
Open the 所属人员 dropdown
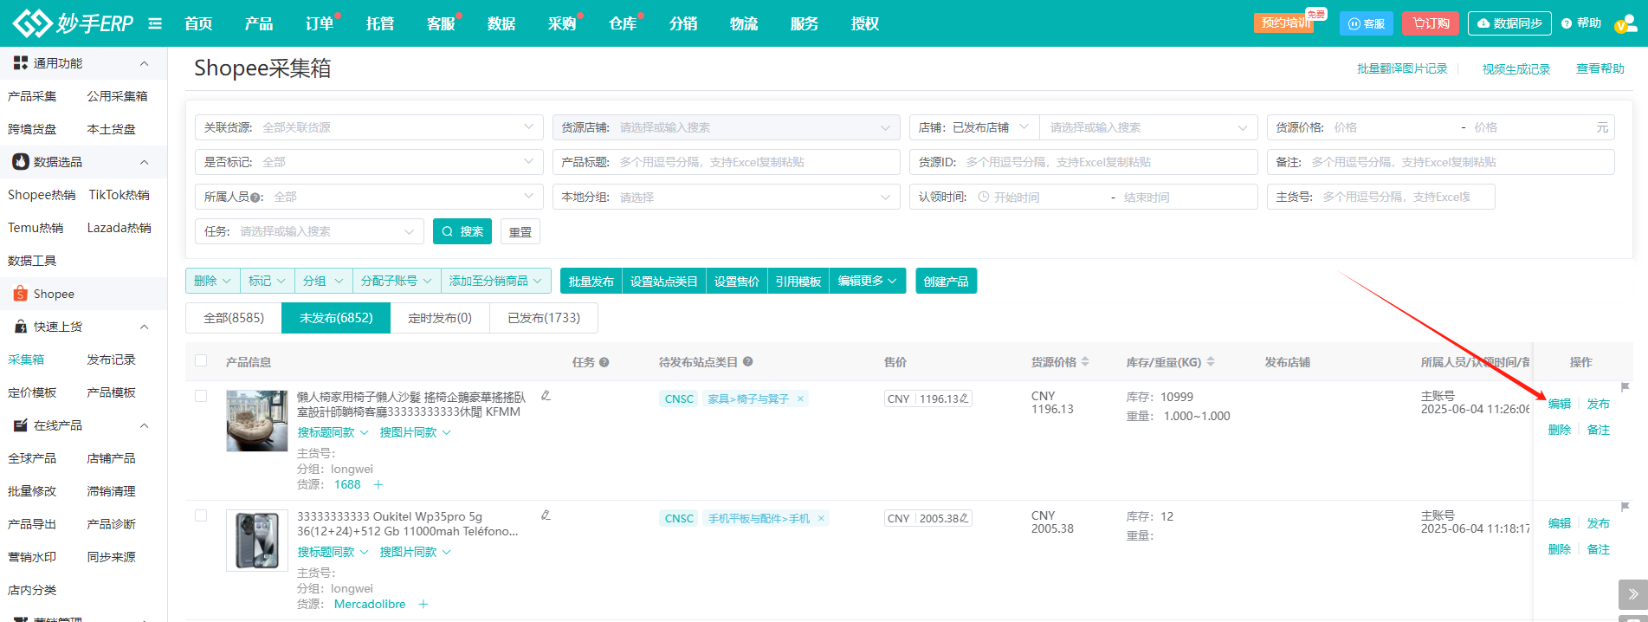click(x=369, y=197)
